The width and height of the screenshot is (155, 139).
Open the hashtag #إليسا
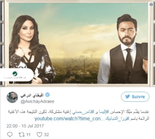pyautogui.click(x=104, y=112)
